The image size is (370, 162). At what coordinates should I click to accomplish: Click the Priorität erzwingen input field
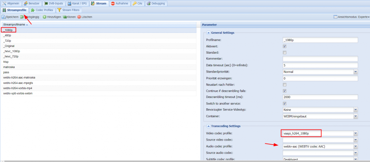pos(320,78)
